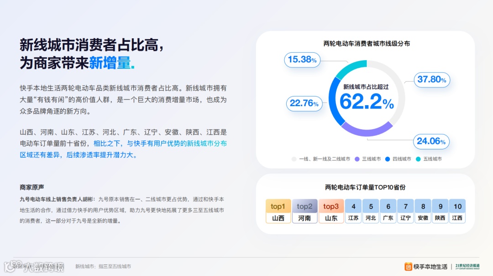Screen dimensions: 493x276
Task: Select rank 9 陕西 card
Action: tap(440, 211)
